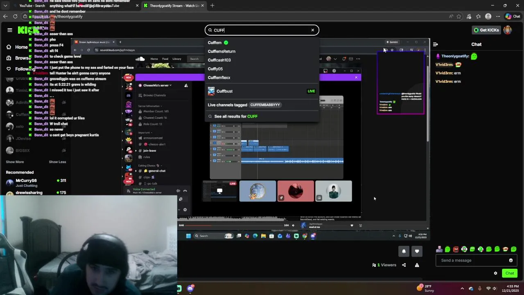Select the Cuffcash103 suggestion

coord(262,60)
